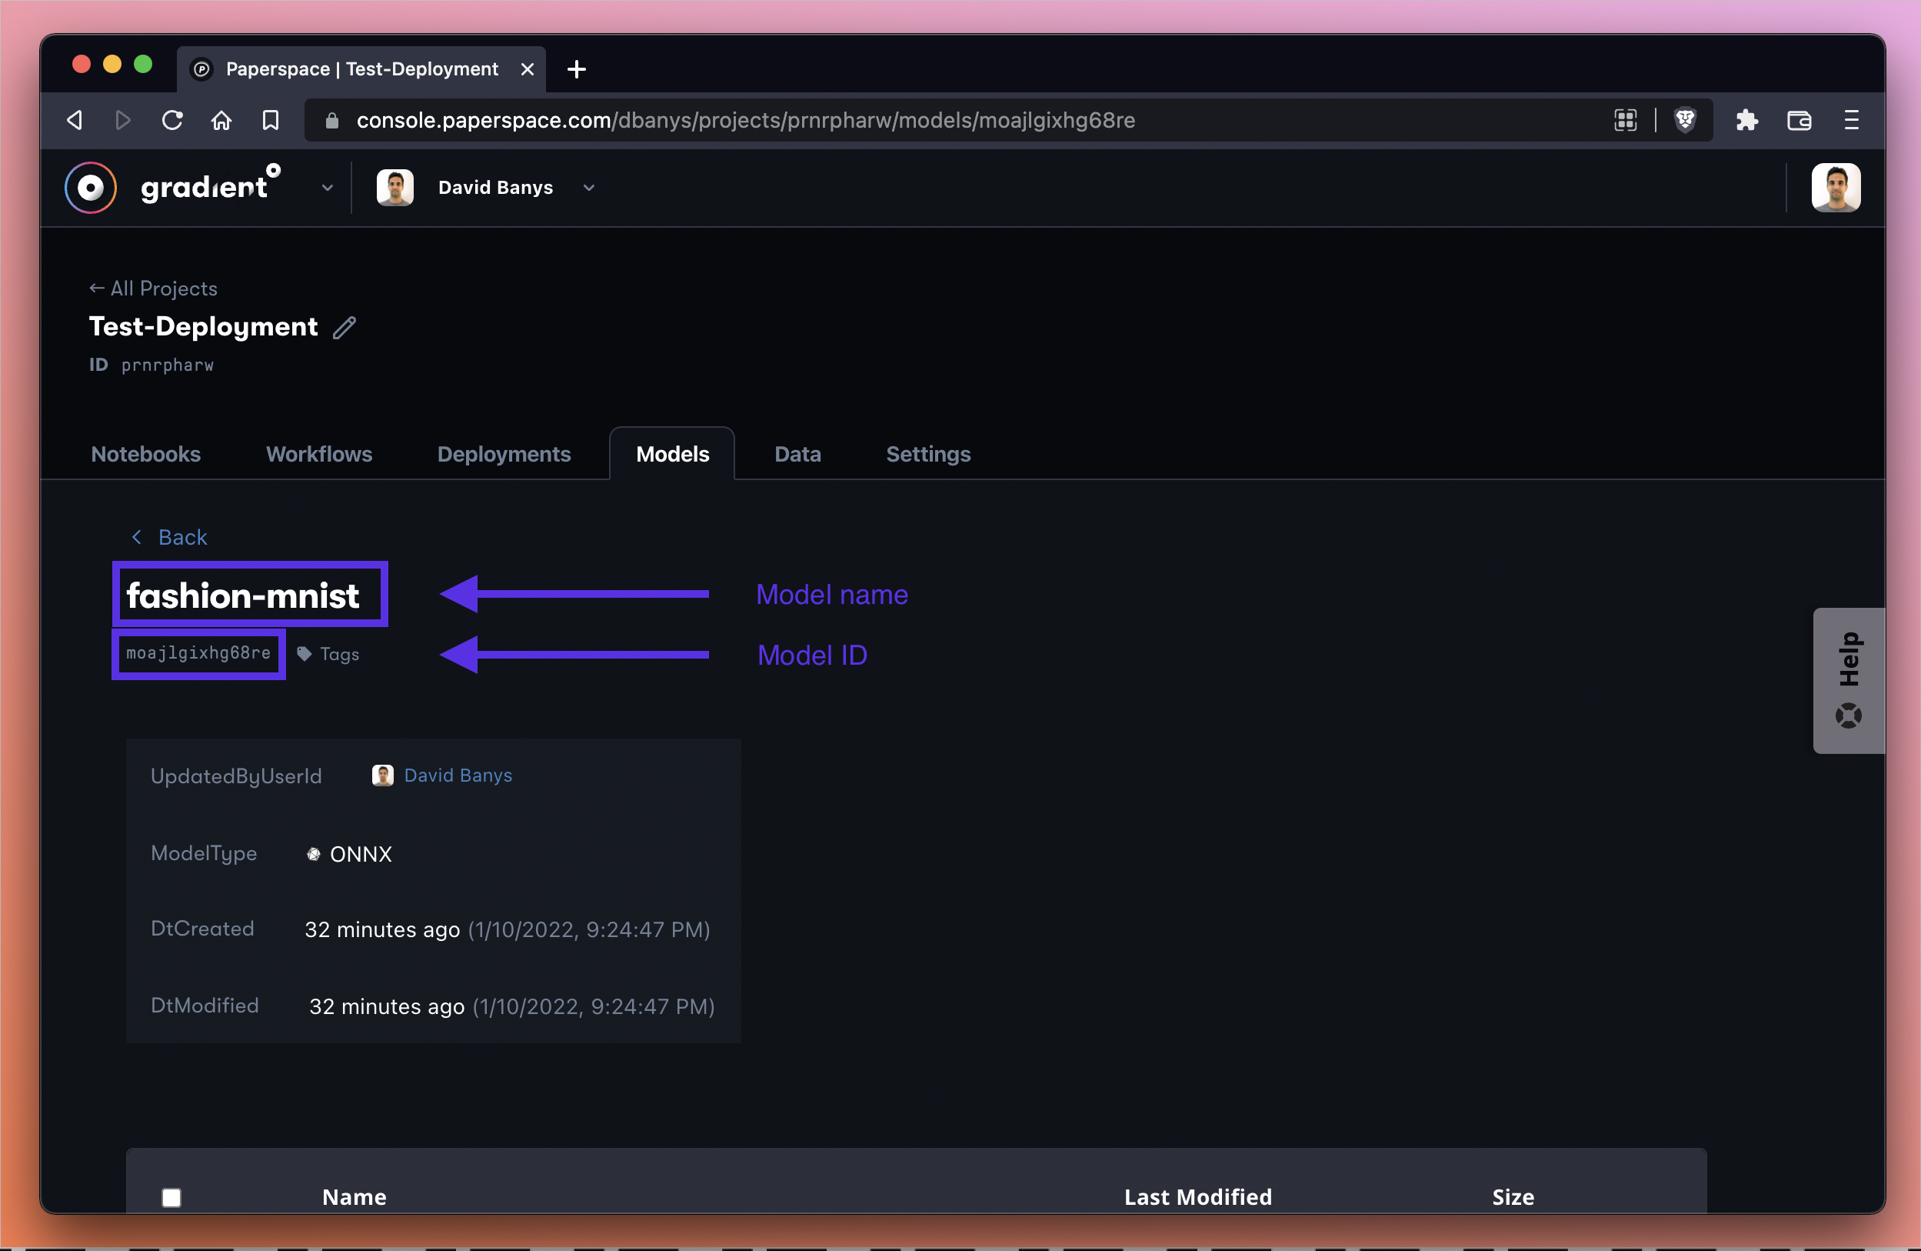
Task: Sort files by Size column
Action: [1513, 1197]
